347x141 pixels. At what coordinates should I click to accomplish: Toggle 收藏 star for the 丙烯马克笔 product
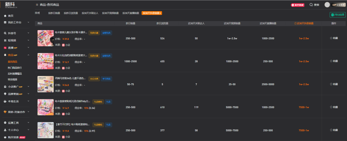pos(334,84)
